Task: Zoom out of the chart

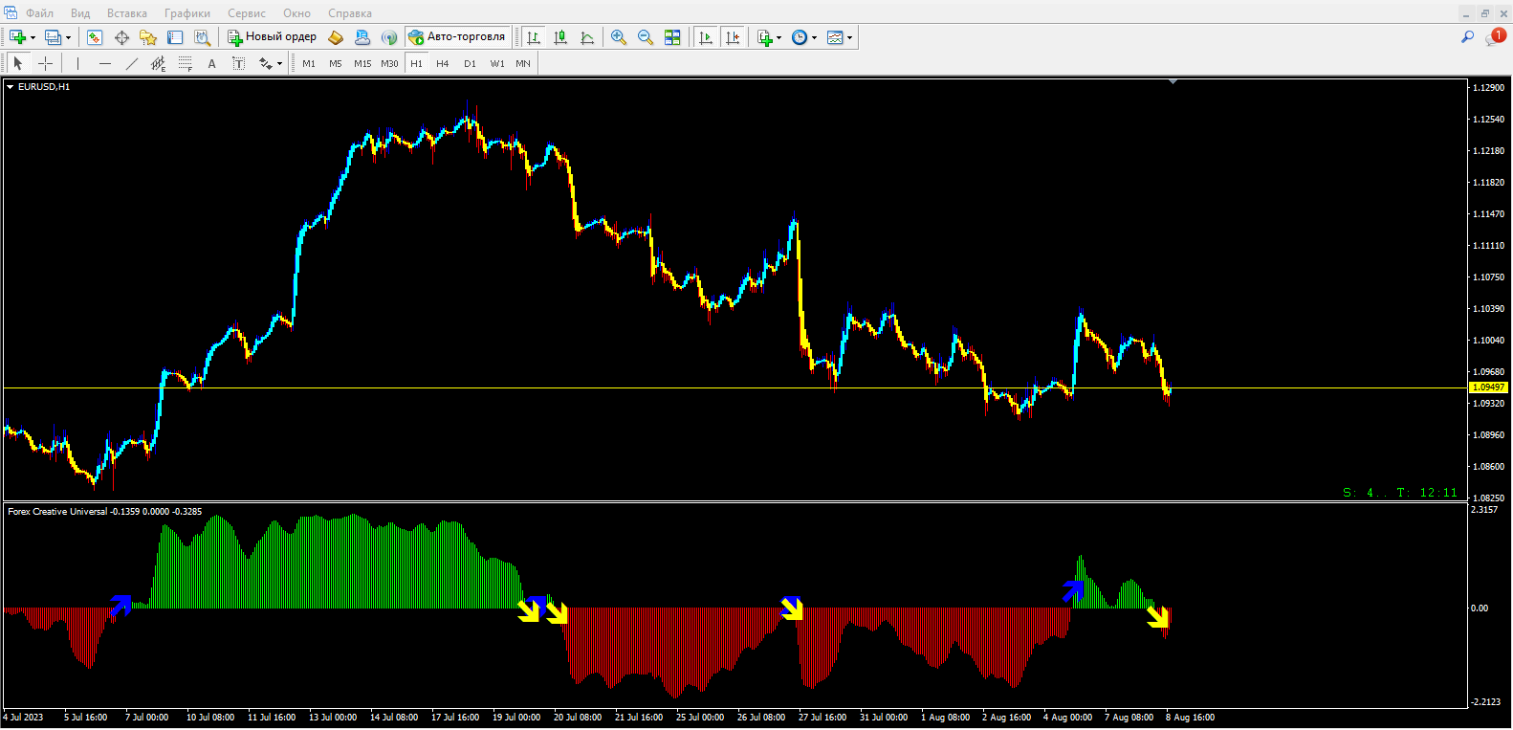Action: pos(646,37)
